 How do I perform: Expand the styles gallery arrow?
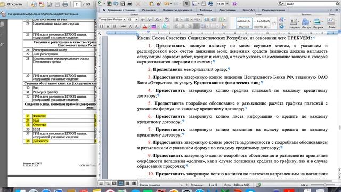pos(274,23)
